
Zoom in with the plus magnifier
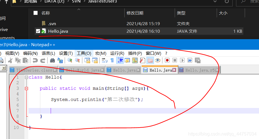point(70,60)
